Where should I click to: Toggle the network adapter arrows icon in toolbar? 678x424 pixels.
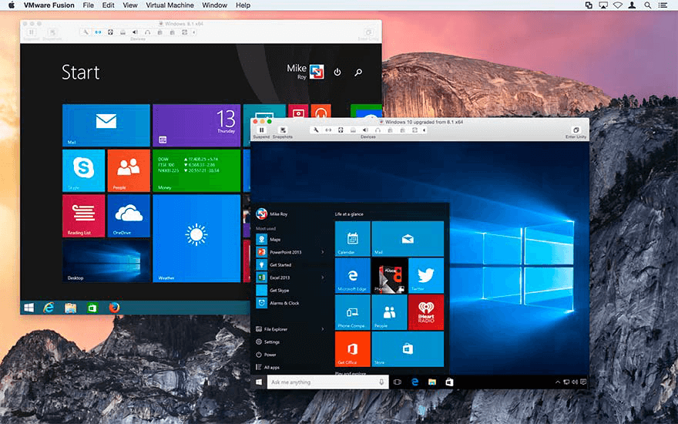pos(328,130)
